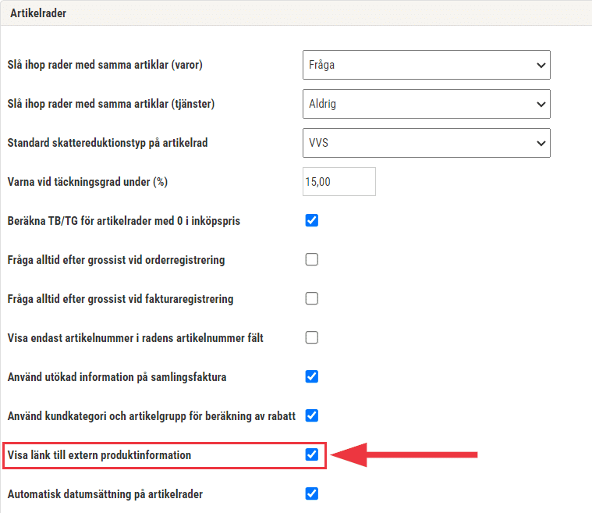
Task: Click the chevron arrow of the VVS dropdown
Action: click(x=541, y=143)
